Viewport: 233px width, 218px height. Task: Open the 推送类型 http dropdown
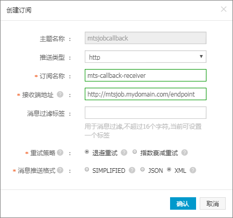(146, 57)
